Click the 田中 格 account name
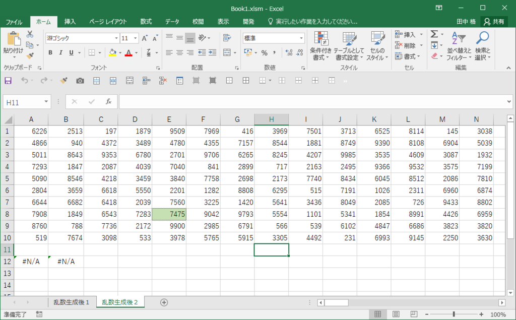The height and width of the screenshot is (320, 516). click(466, 22)
